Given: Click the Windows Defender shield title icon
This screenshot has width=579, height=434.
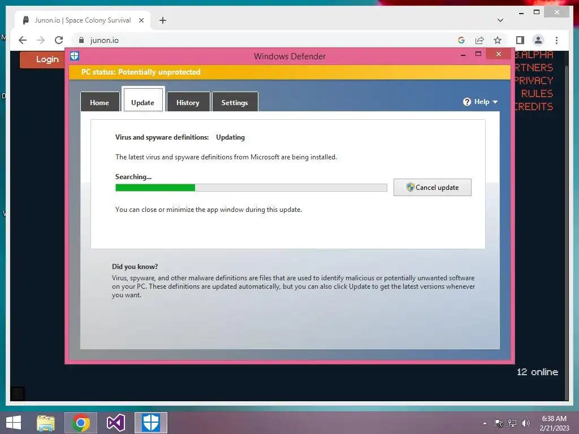Looking at the screenshot, I should pyautogui.click(x=75, y=56).
